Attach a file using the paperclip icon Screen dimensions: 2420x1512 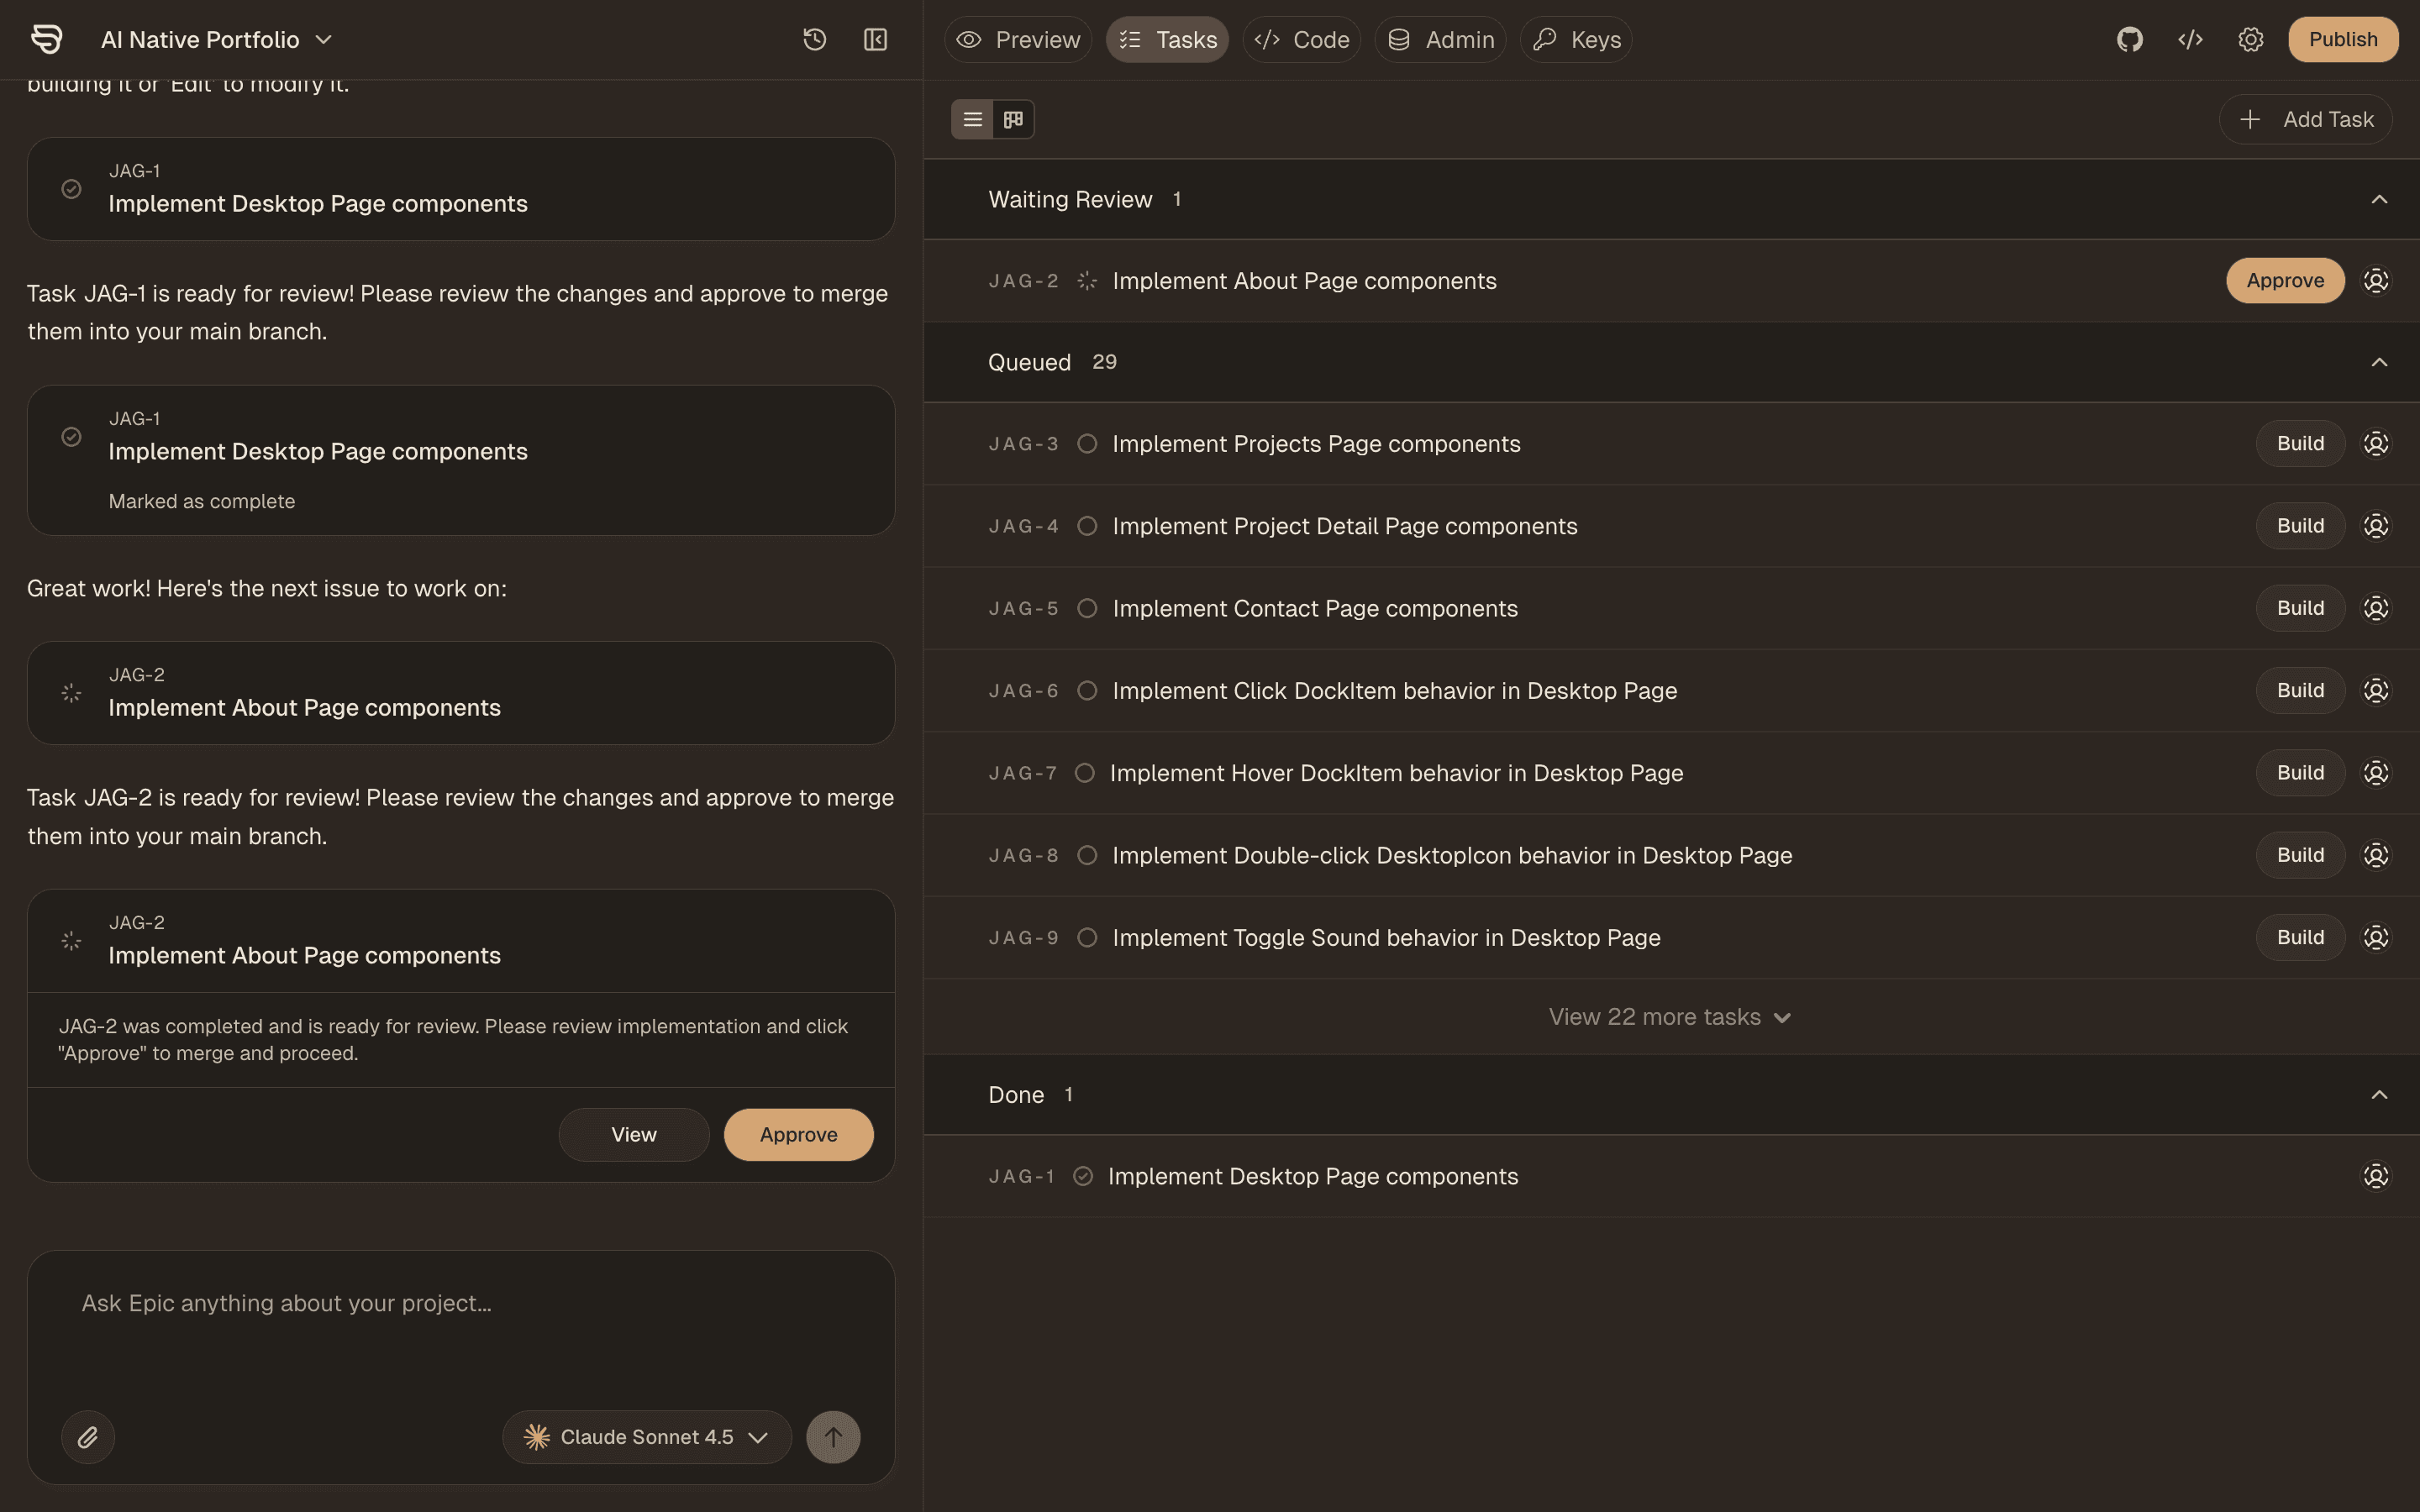(88, 1436)
